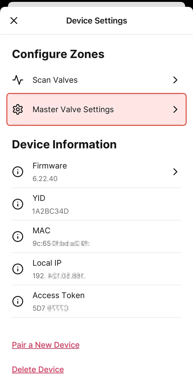Close the Device Settings sheet with X
The image size is (193, 378).
point(14,20)
